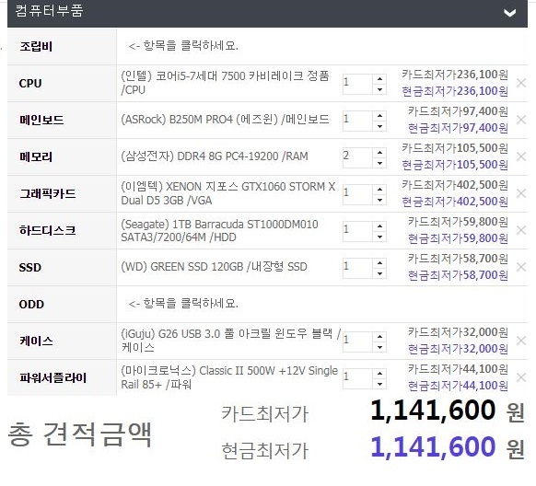This screenshot has height=486, width=536.
Task: Increase memory quantity with up arrow
Action: [379, 153]
